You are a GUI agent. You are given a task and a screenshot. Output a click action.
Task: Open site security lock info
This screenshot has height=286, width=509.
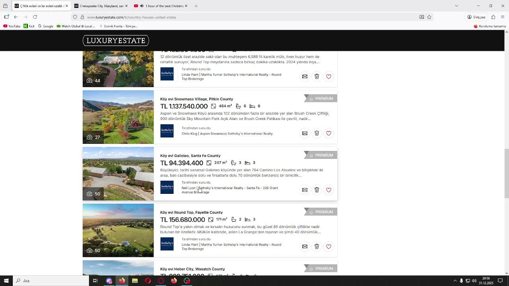click(x=82, y=17)
